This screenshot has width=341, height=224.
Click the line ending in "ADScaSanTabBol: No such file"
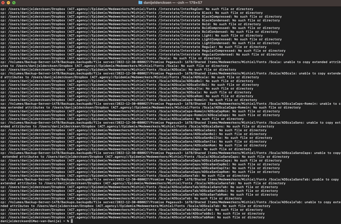click(139, 191)
